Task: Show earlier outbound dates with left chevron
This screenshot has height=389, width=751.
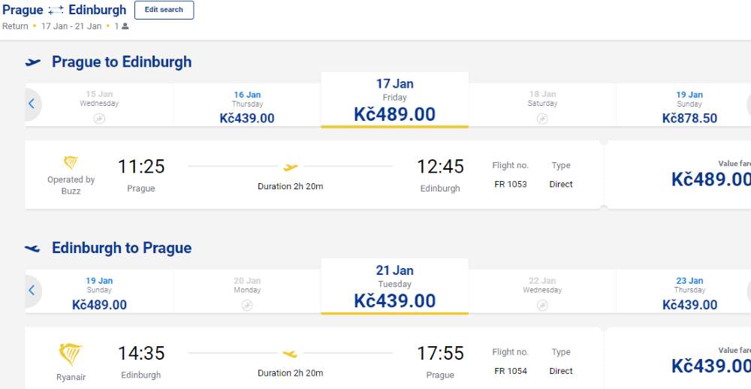Action: pyautogui.click(x=32, y=104)
